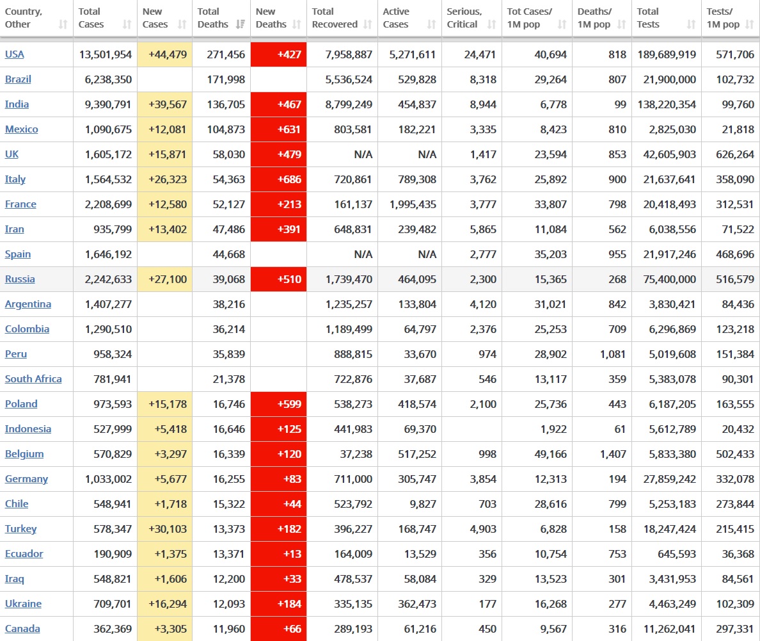Open the Canada country link

tap(22, 629)
